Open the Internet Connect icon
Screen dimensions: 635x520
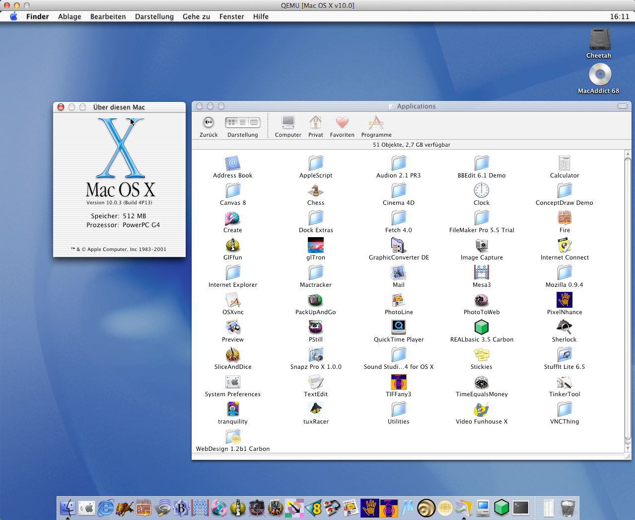tap(564, 245)
